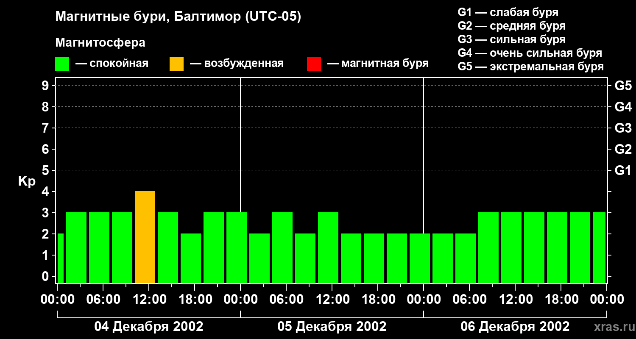Click the G4 label on right axis

623,107
